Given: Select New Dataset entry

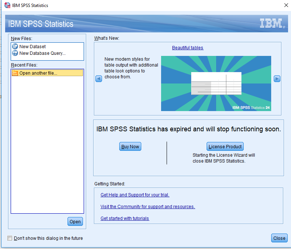Looking at the screenshot, I should (47, 46).
